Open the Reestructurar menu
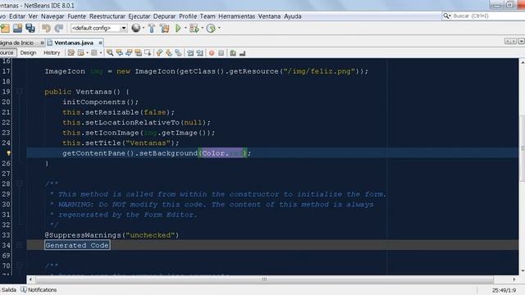The height and width of the screenshot is (295, 525). coord(107,16)
